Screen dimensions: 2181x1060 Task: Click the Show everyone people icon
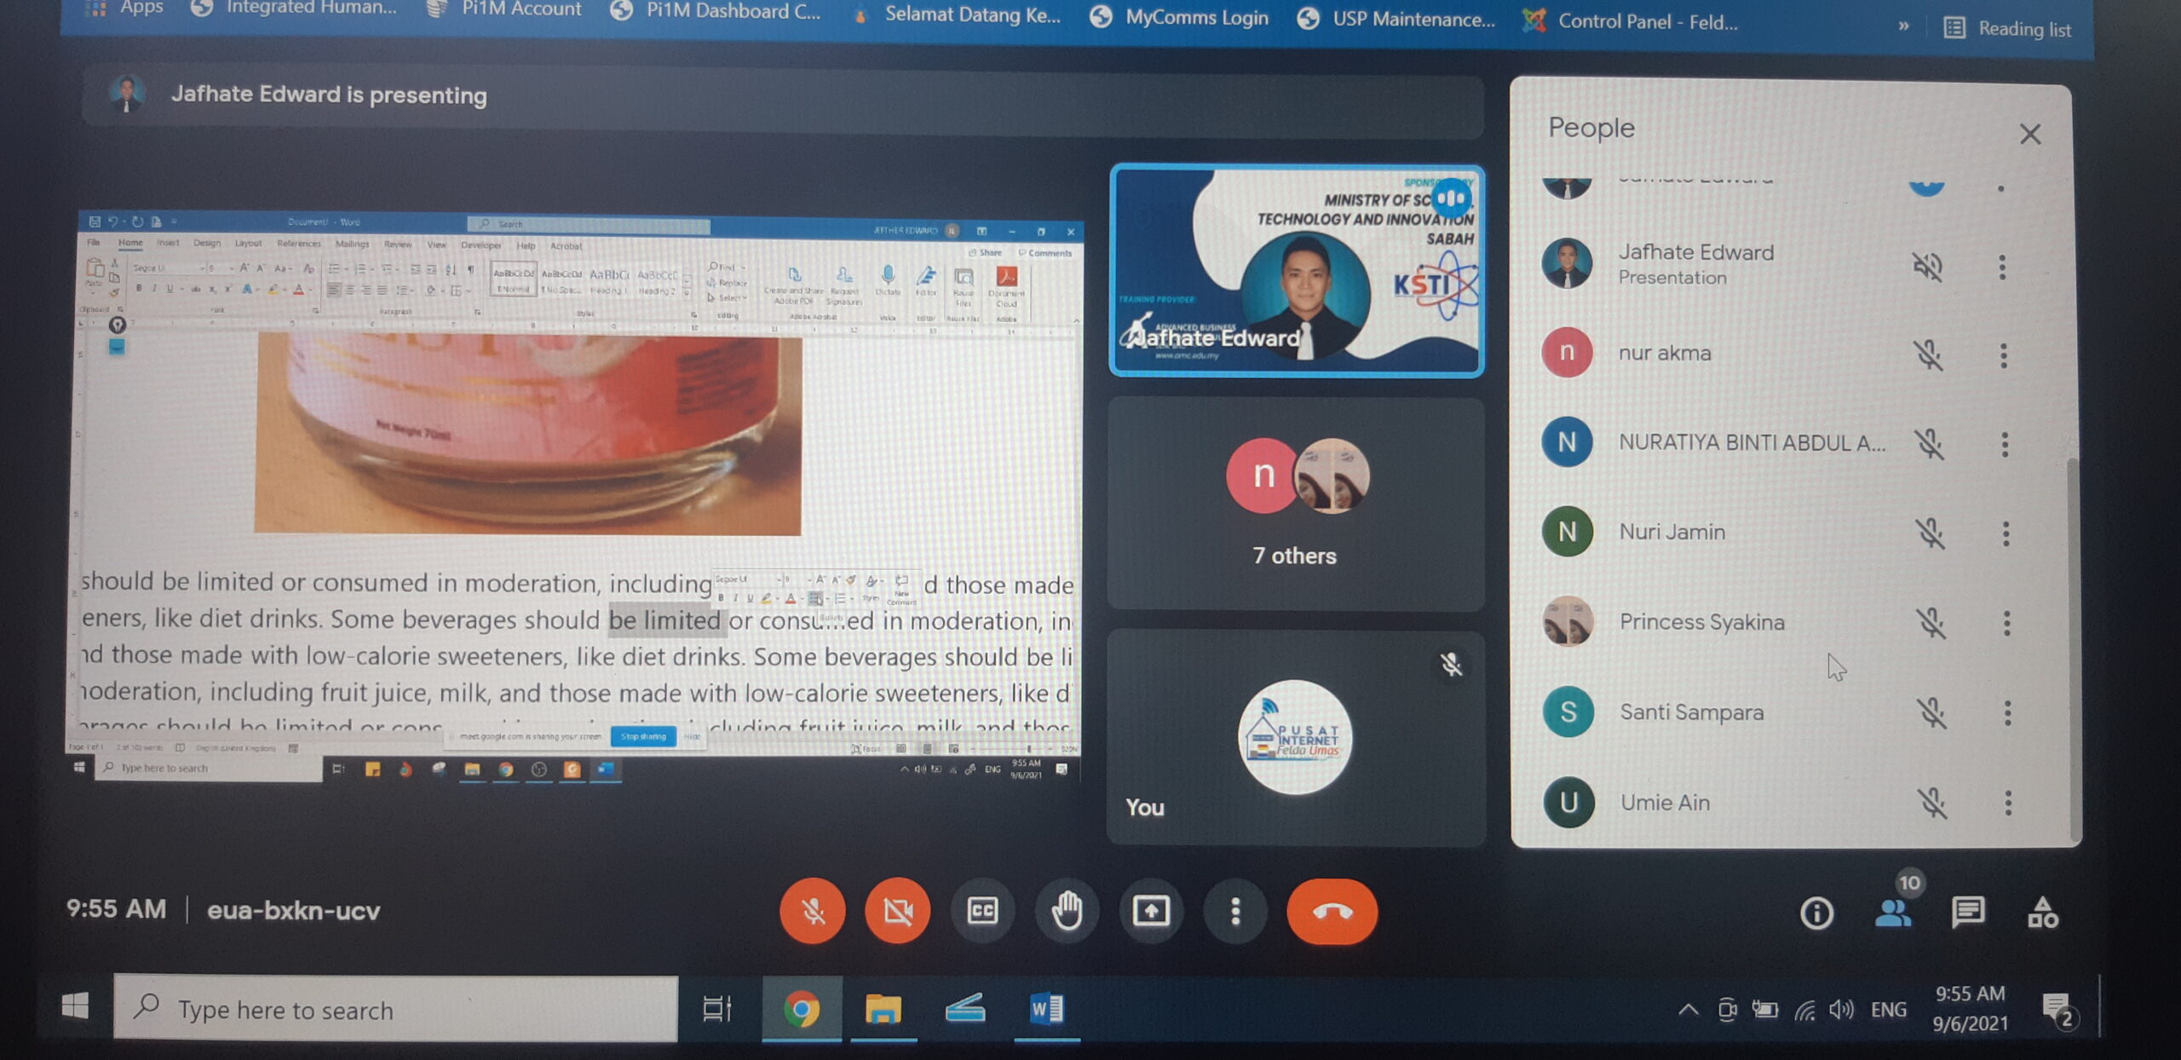(1892, 913)
